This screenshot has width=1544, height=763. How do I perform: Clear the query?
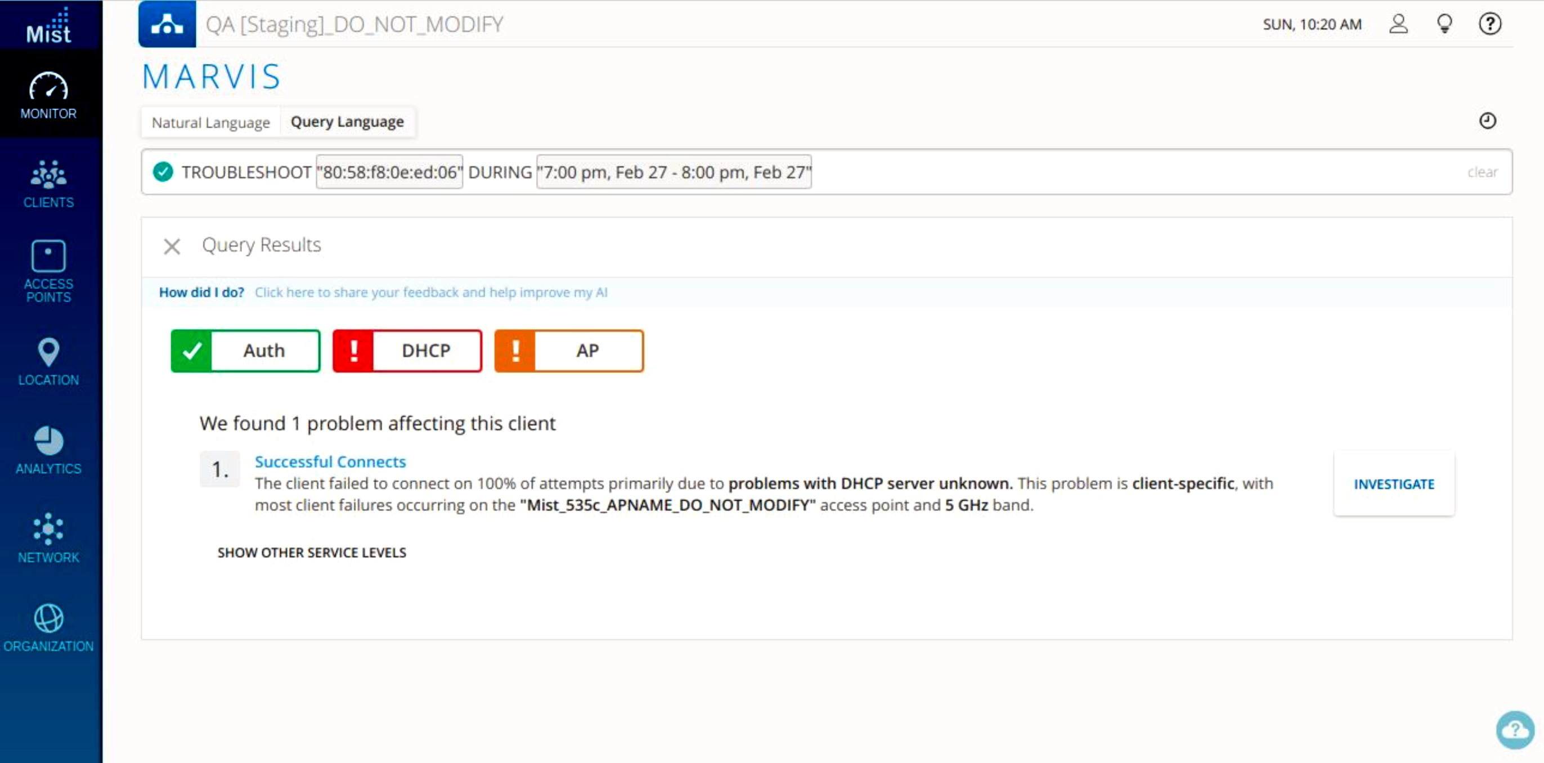pyautogui.click(x=1482, y=172)
